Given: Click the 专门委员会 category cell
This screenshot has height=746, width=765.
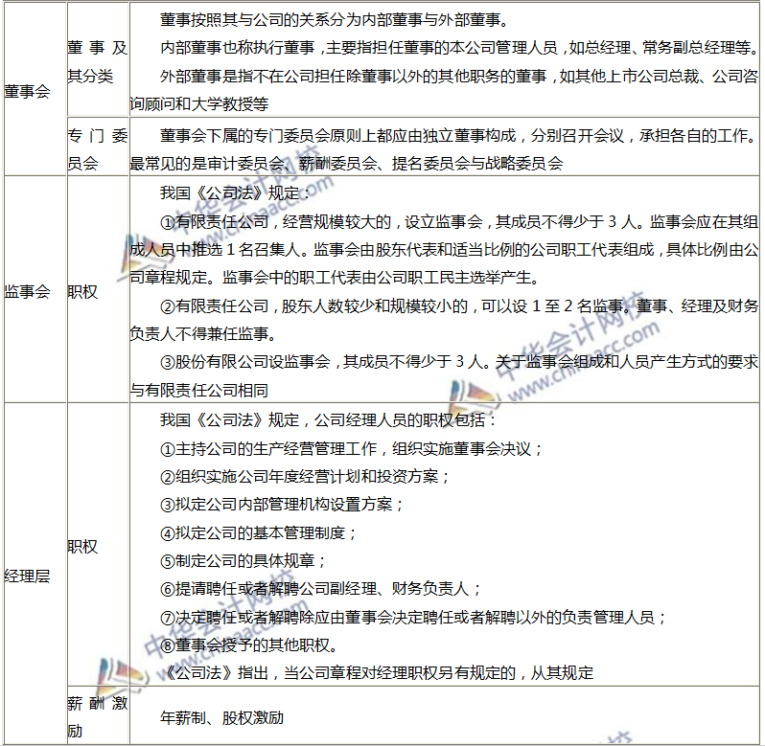Looking at the screenshot, I should coord(97,149).
